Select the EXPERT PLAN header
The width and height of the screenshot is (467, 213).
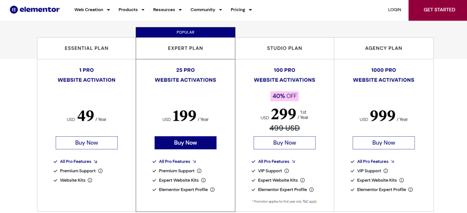point(186,48)
